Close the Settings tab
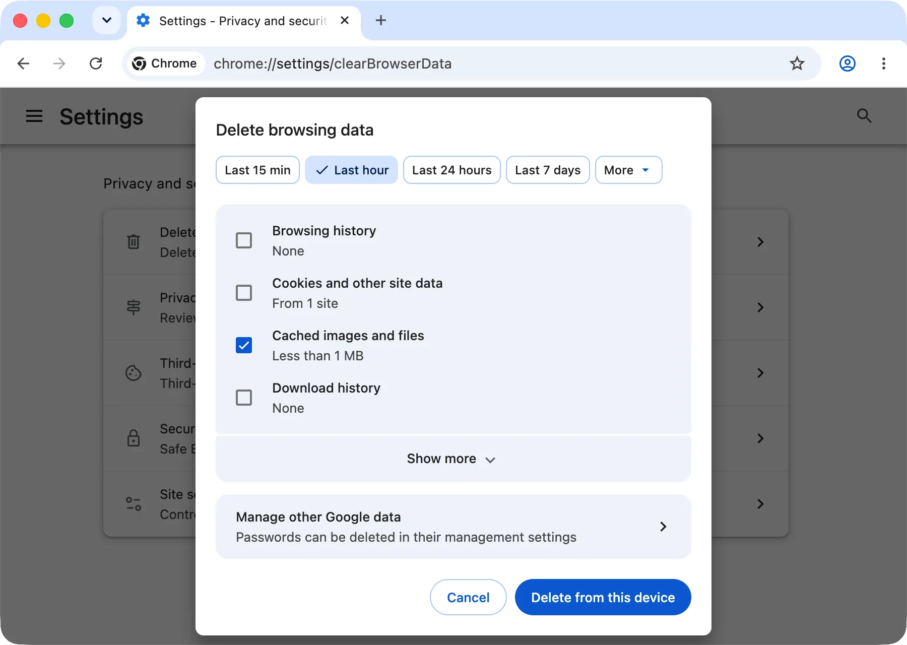This screenshot has height=645, width=907. [x=345, y=21]
